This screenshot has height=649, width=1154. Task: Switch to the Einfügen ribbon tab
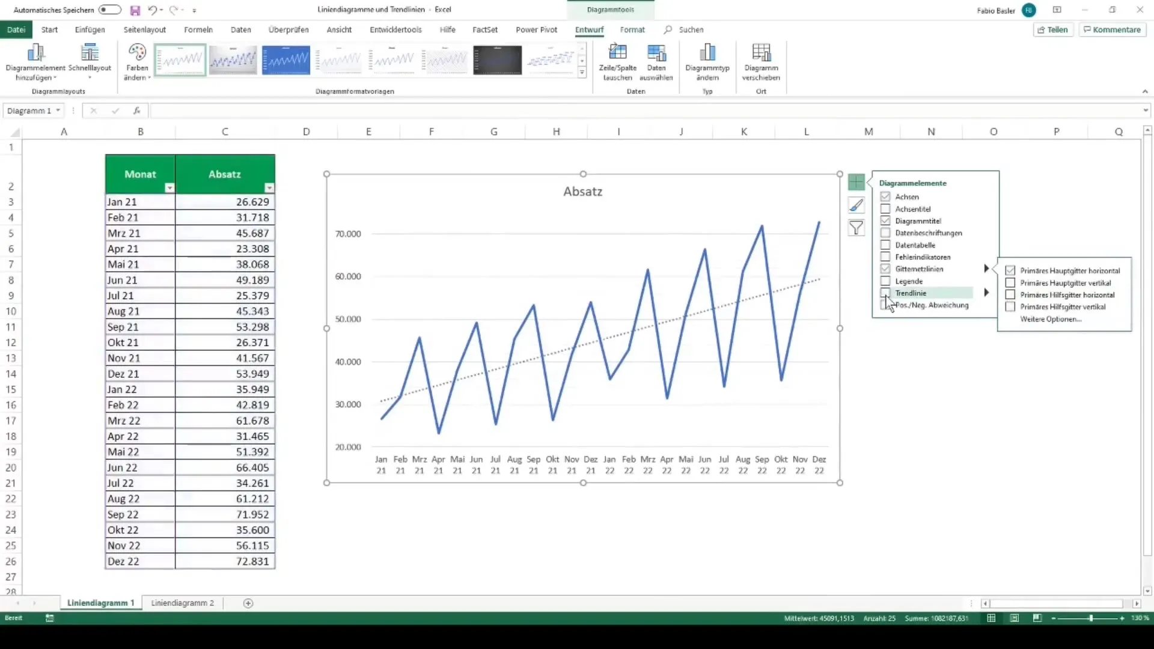(x=90, y=29)
